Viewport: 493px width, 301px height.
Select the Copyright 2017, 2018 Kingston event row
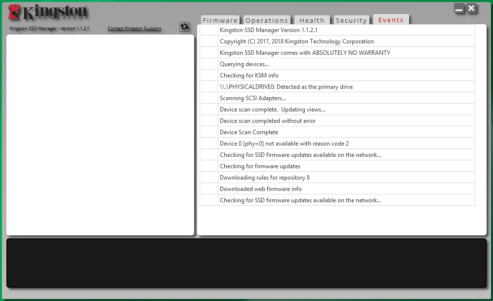(x=337, y=41)
